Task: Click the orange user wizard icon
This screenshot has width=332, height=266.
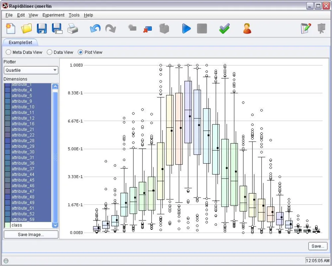Action: [247, 28]
